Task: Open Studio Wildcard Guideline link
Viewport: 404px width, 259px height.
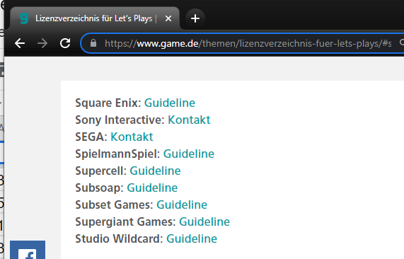Action: 192,239
